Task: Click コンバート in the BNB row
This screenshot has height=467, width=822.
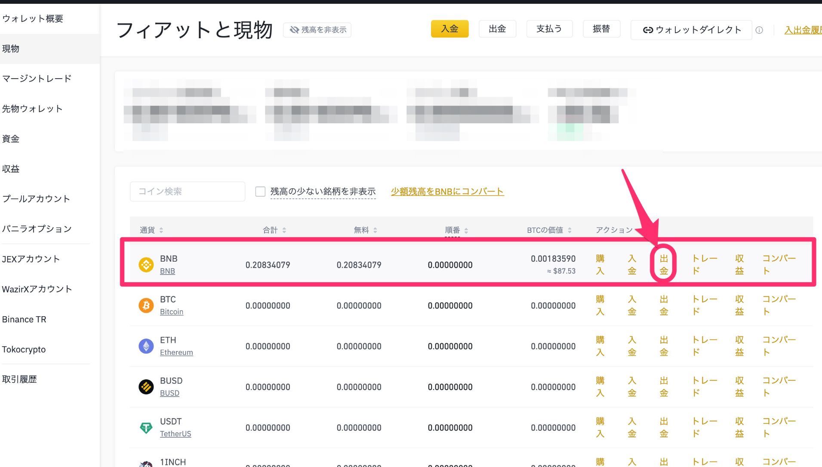Action: [x=779, y=265]
